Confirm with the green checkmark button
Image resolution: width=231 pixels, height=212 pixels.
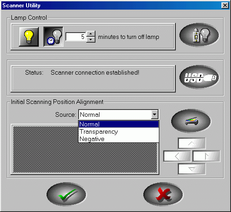point(66,194)
